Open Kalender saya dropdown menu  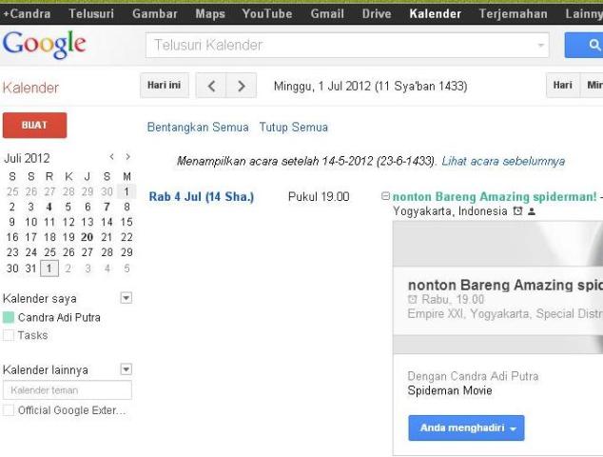pos(126,298)
